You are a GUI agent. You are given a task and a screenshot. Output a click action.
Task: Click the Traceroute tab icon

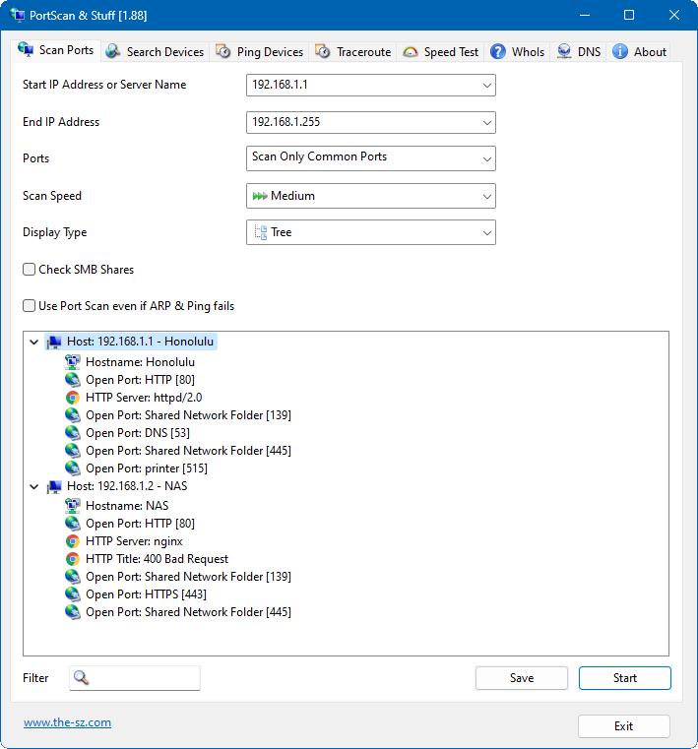323,51
